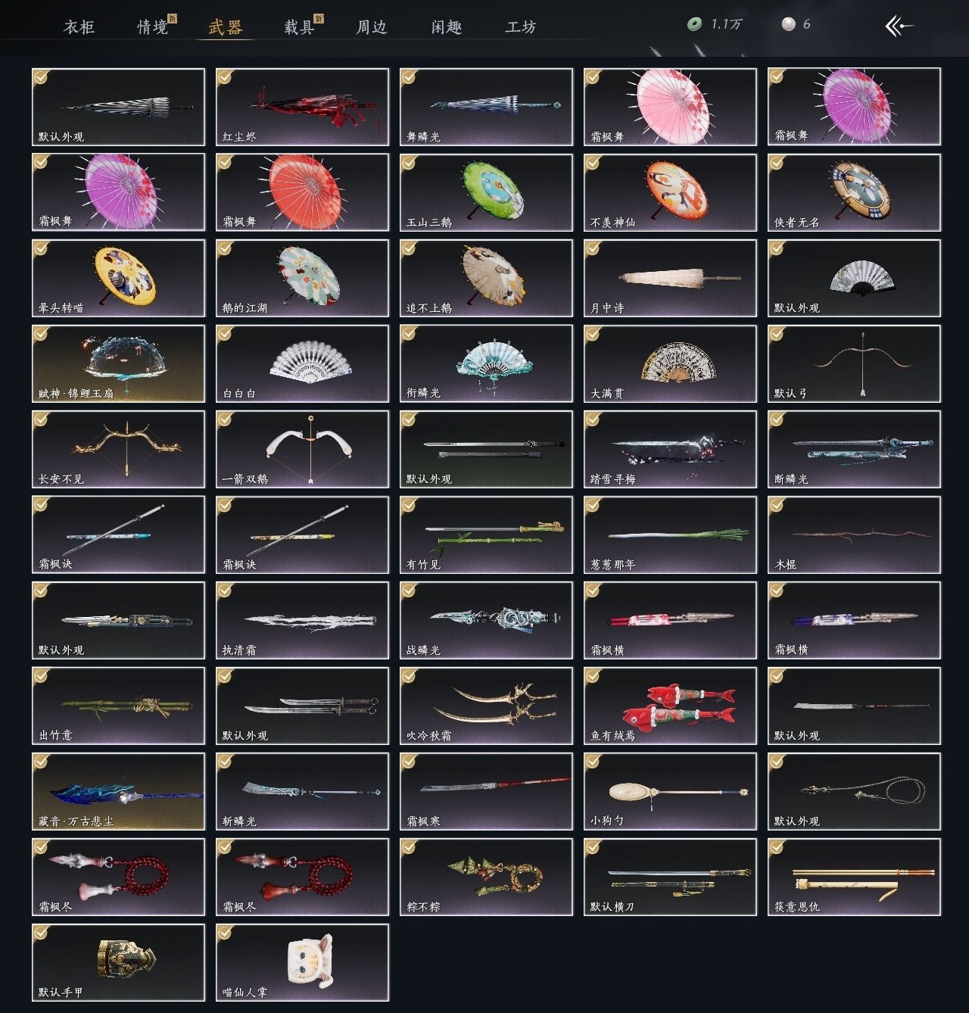Open the 载具 tab
Image resolution: width=969 pixels, height=1013 pixels.
[299, 27]
